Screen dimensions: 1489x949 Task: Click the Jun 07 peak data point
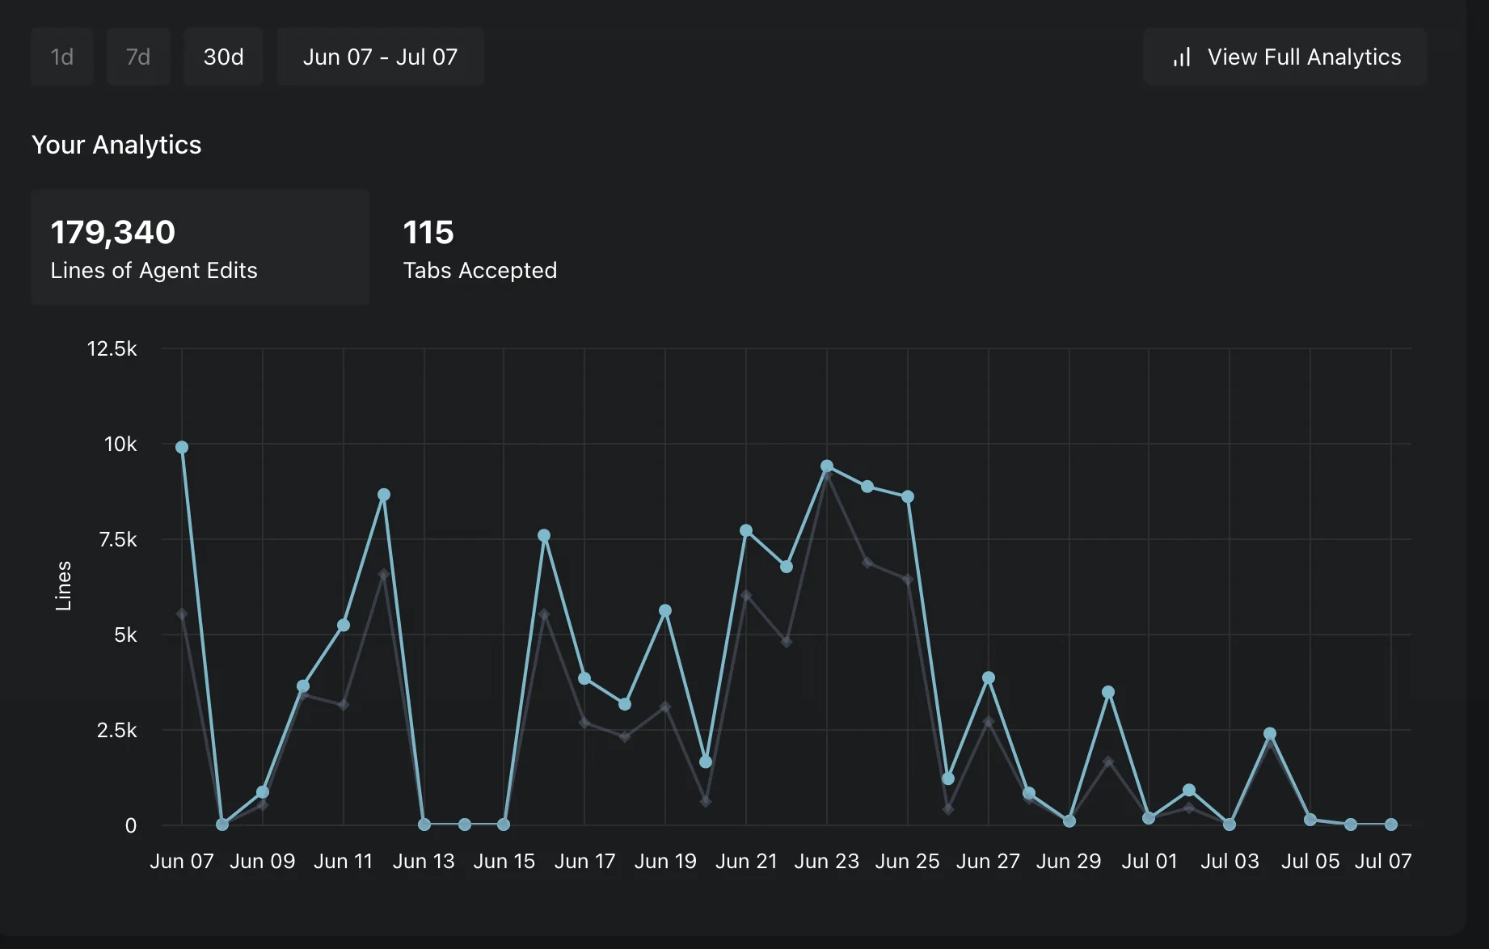pyautogui.click(x=182, y=447)
